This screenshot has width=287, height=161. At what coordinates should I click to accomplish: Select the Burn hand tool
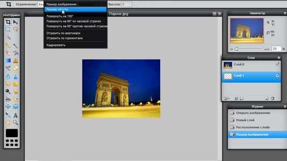click(16, 91)
